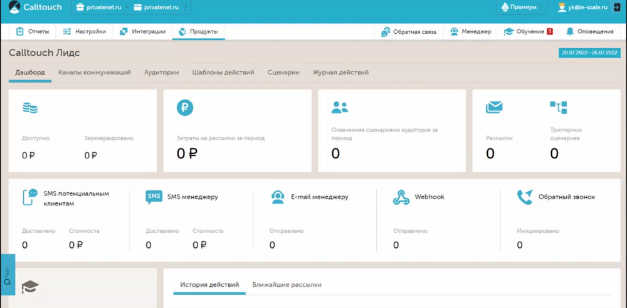Open the second privatenet.ru site selector

(x=156, y=7)
